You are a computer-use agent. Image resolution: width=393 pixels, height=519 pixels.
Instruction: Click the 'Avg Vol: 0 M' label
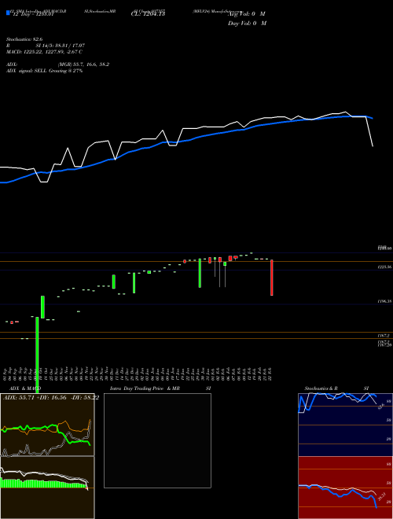click(247, 14)
